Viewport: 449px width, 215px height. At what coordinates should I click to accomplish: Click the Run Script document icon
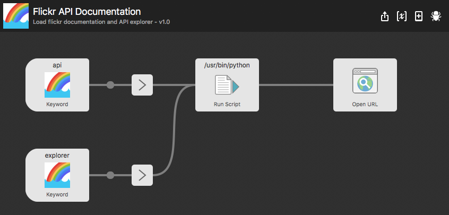[x=227, y=85]
